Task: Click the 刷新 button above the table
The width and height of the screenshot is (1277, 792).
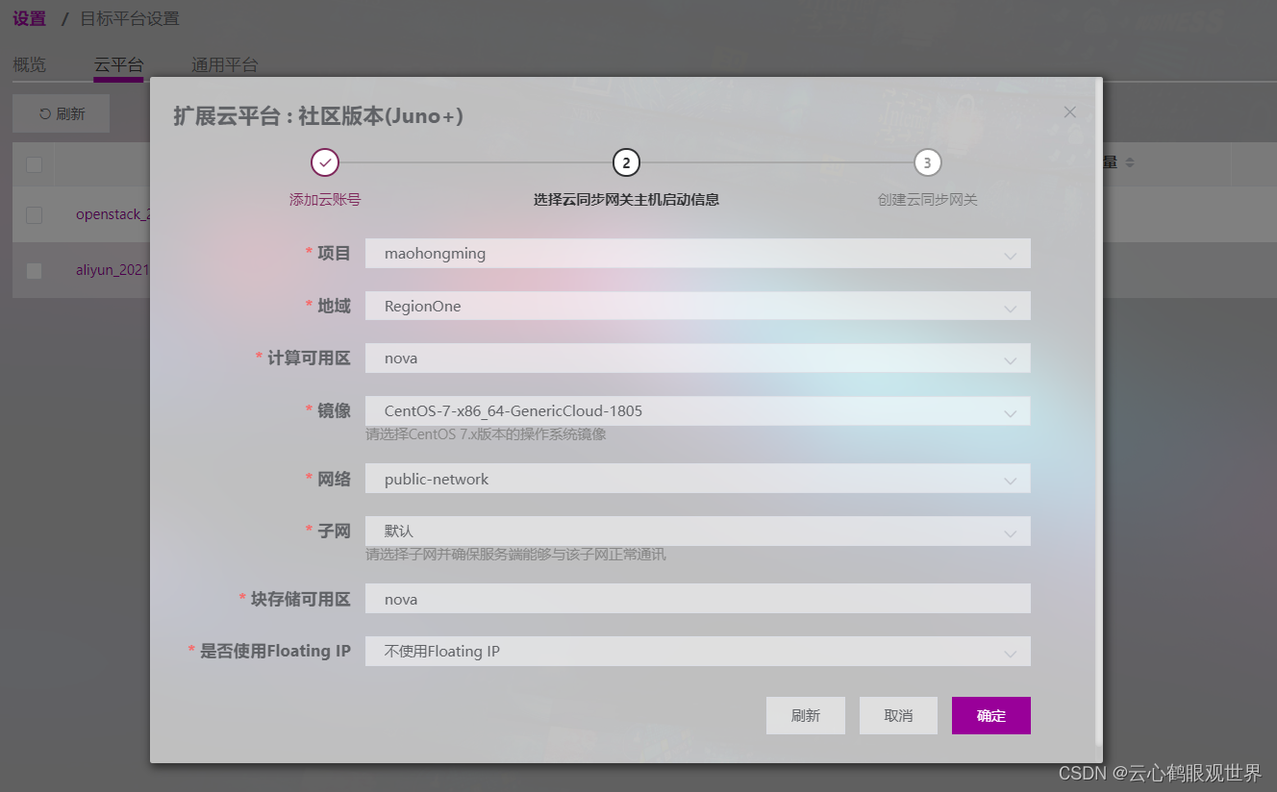Action: point(61,113)
